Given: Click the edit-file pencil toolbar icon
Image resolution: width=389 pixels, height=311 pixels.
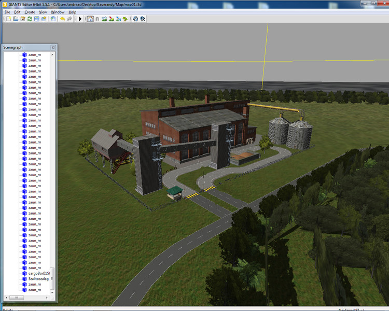Looking at the screenshot, I should 23,19.
